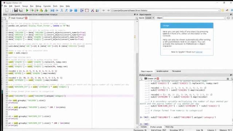Click the lock icon in Object inspector toolbar
The width and height of the screenshot is (233, 131).
click(228, 18)
